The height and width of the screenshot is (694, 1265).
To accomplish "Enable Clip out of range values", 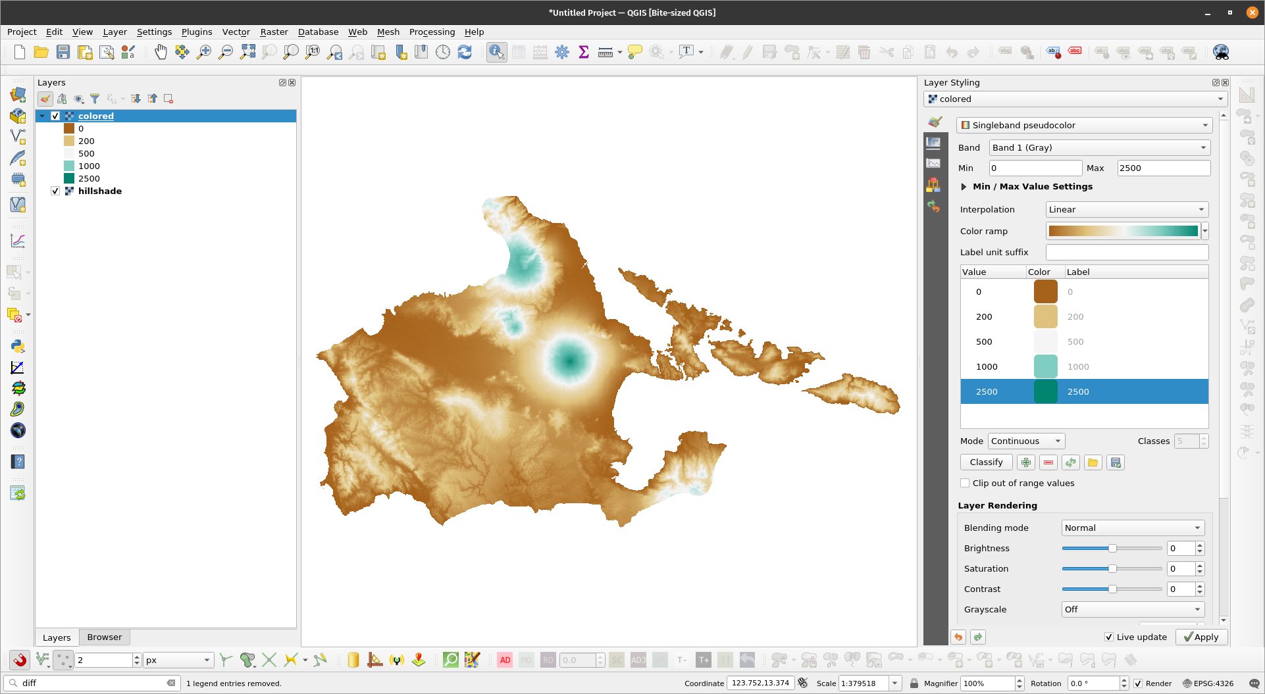I will (965, 483).
